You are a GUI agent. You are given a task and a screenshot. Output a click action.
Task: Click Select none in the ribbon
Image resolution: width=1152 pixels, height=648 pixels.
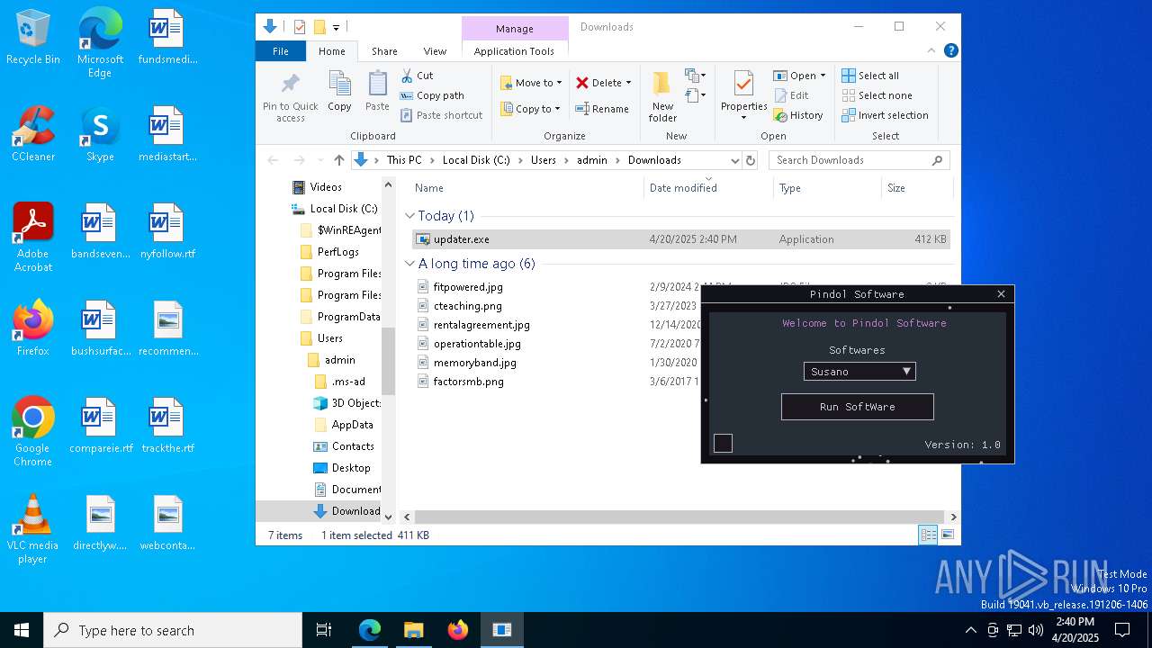[x=877, y=95]
